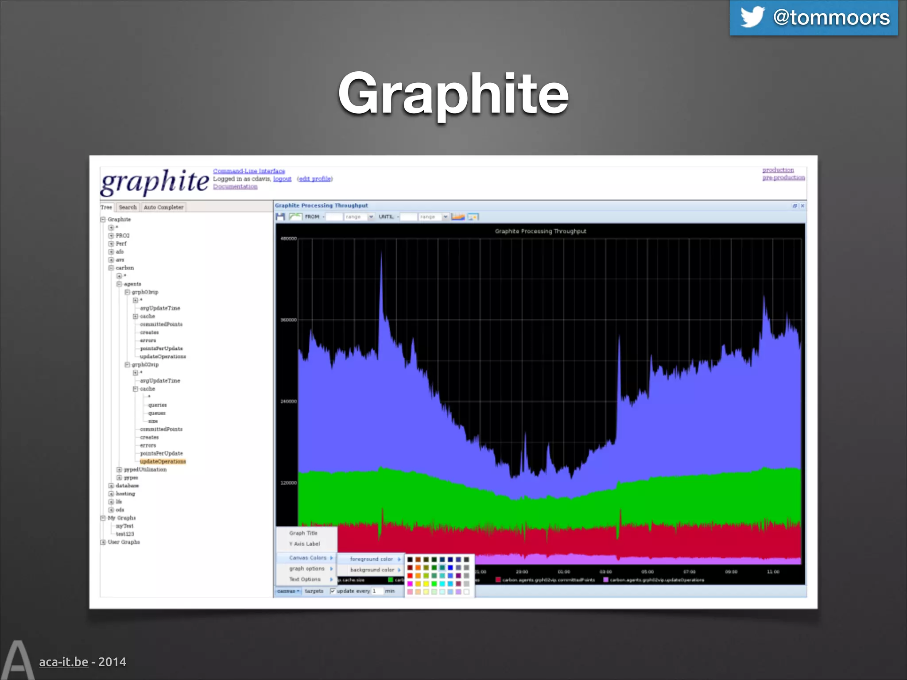Pick the black color swatch
Viewport: 907px width, 680px height.
pyautogui.click(x=410, y=560)
